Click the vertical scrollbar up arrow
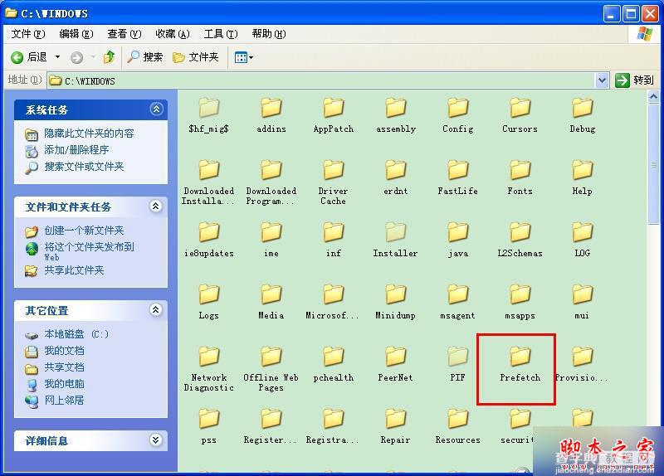This screenshot has width=664, height=476. coord(653,97)
